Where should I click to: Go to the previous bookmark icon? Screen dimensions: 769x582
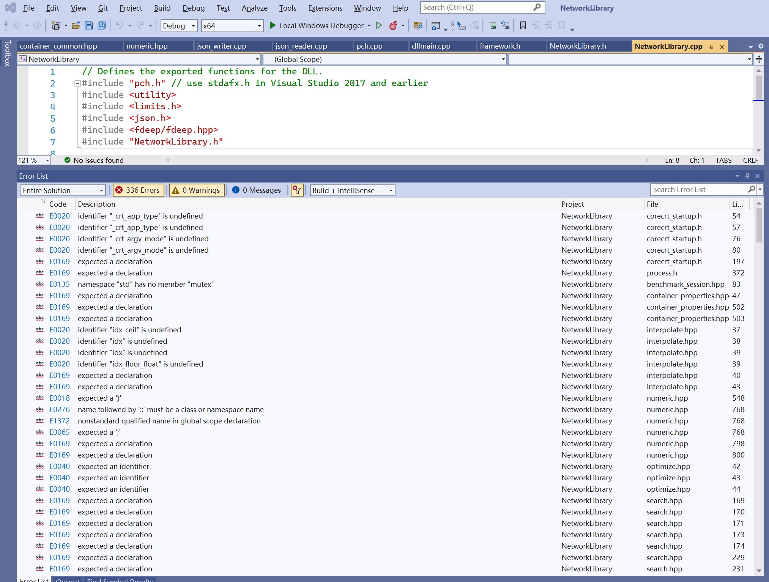point(536,25)
